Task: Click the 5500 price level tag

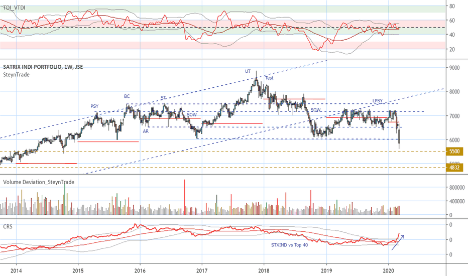Action: click(x=454, y=151)
